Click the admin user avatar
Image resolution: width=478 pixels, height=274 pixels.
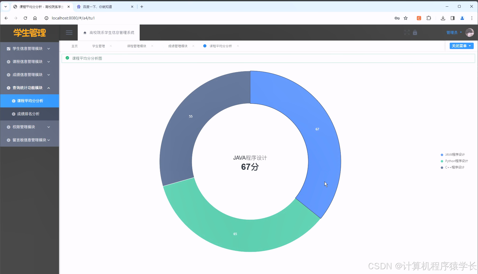pos(469,33)
